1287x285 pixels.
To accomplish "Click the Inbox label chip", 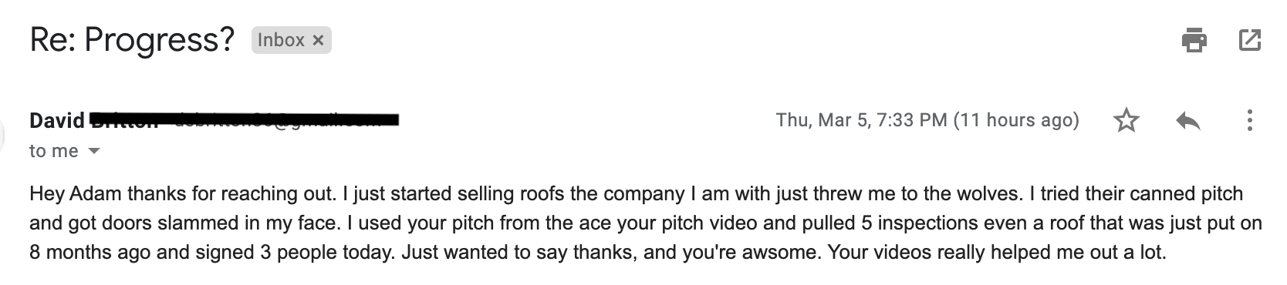I will tap(291, 40).
